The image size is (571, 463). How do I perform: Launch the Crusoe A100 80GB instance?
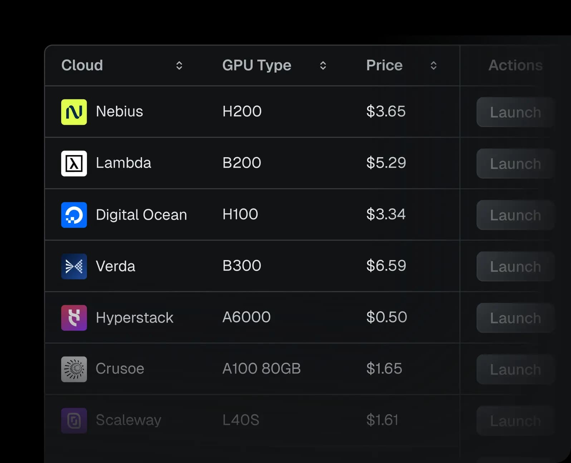tap(515, 369)
